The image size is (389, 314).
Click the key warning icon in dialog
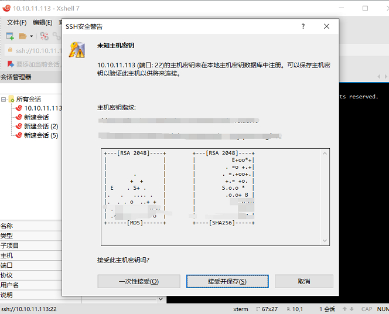coord(77,50)
